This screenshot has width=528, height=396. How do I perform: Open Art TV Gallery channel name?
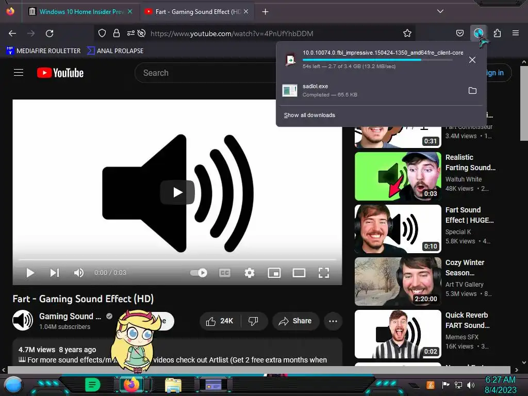coord(465,285)
